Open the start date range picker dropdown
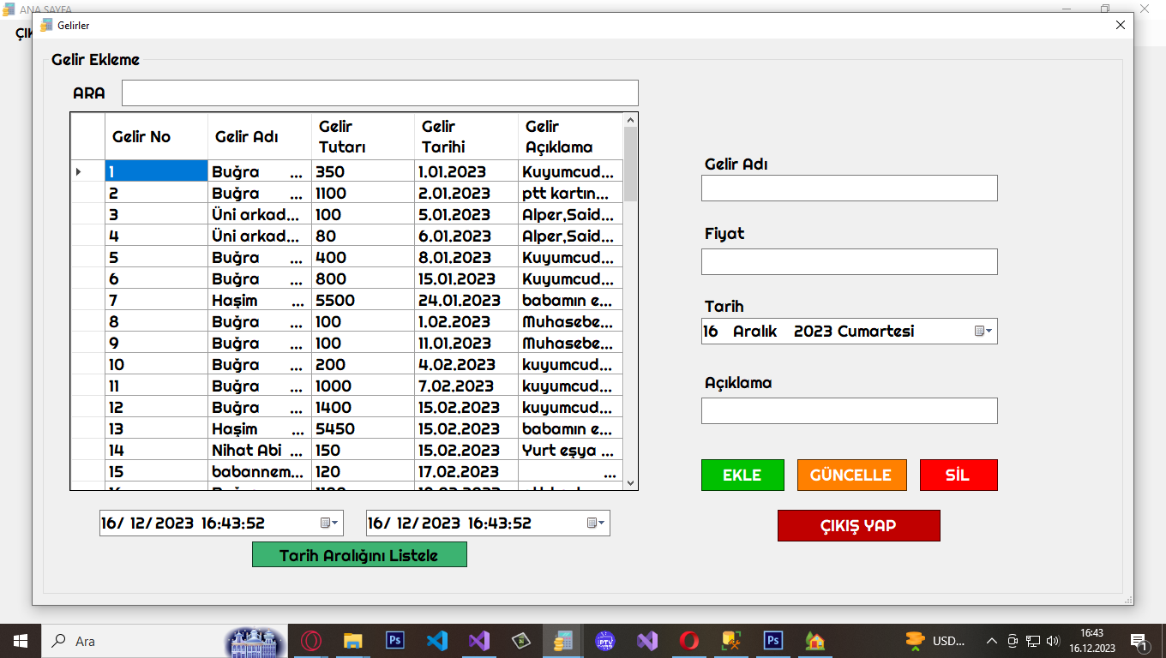This screenshot has height=658, width=1166. (x=329, y=523)
